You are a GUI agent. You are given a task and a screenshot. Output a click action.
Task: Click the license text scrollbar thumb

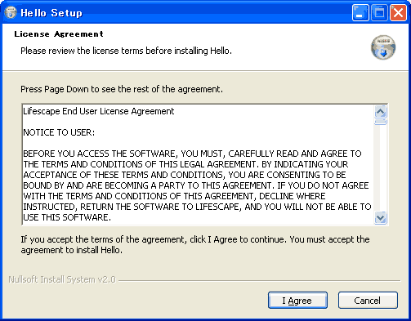point(381,122)
